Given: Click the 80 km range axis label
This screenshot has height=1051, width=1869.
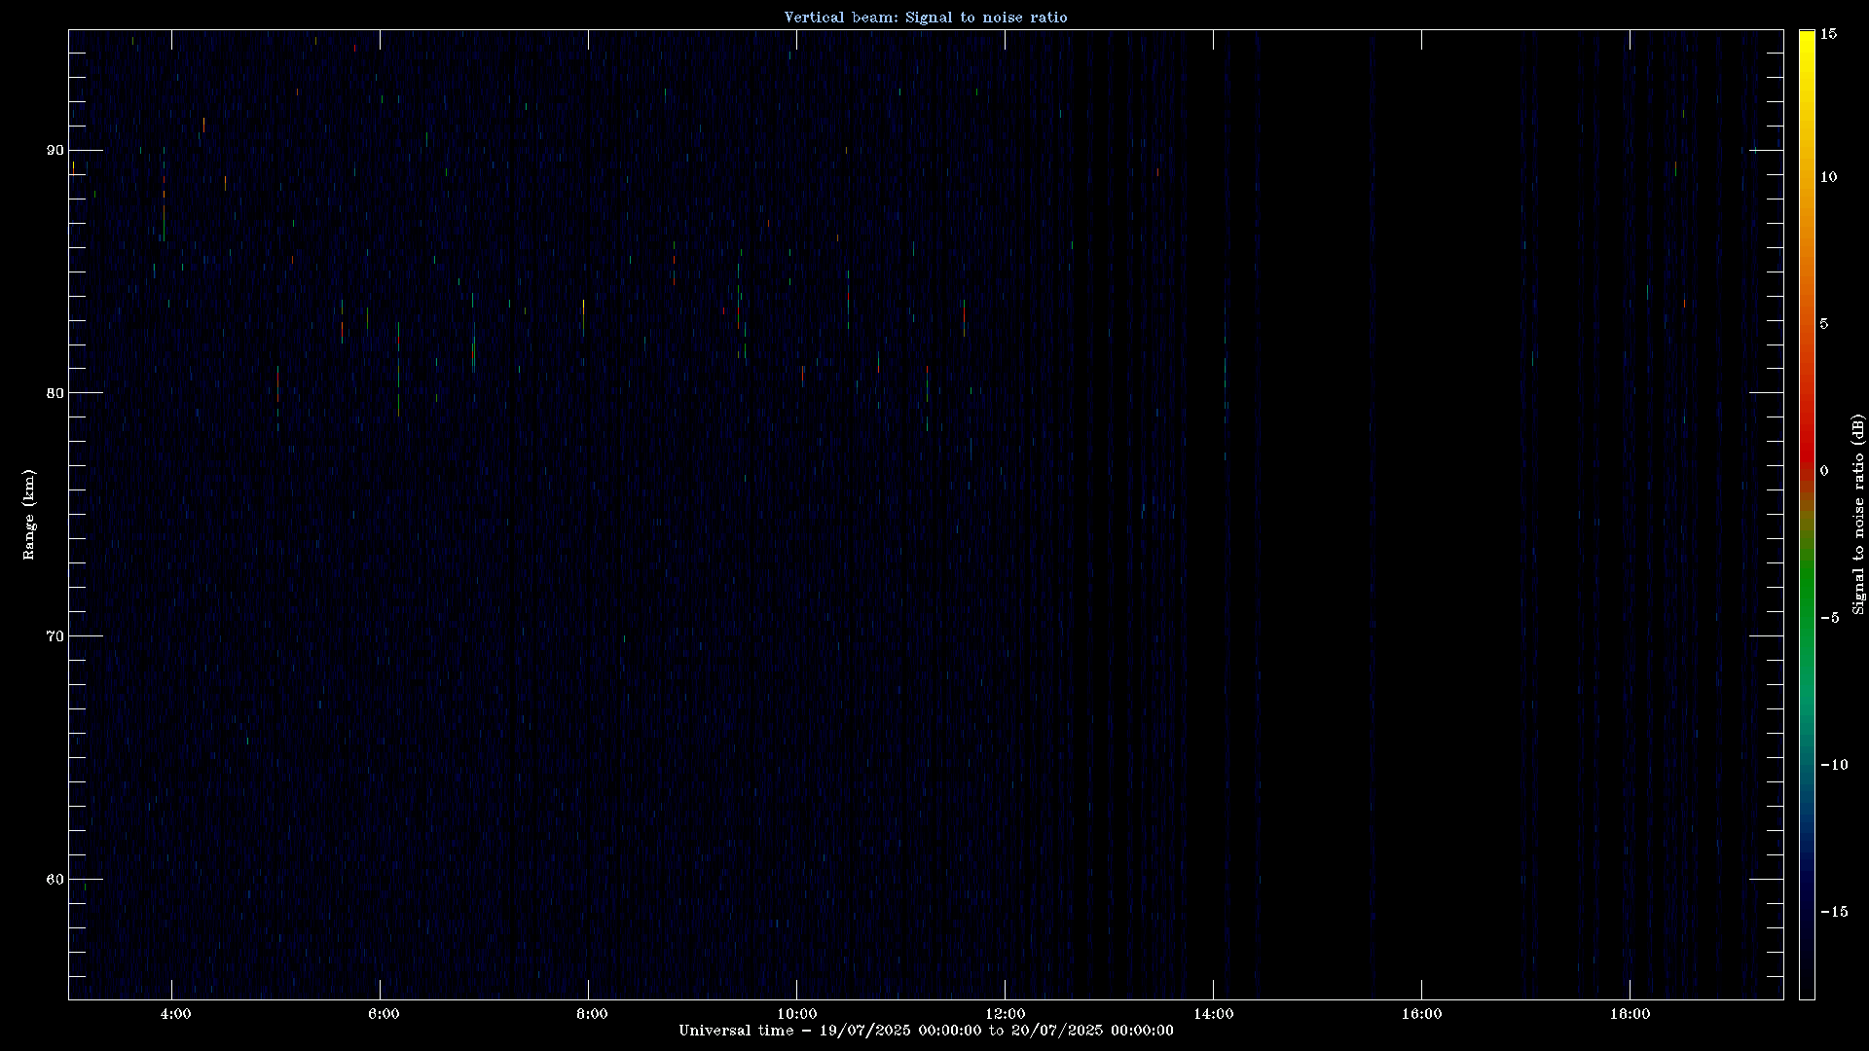Looking at the screenshot, I should (55, 393).
